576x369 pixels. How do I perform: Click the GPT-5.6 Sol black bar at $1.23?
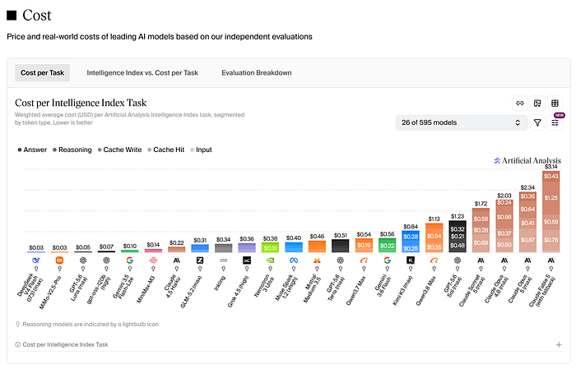coord(458,237)
